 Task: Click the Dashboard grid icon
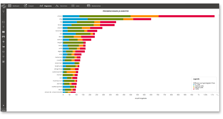point(9,6)
